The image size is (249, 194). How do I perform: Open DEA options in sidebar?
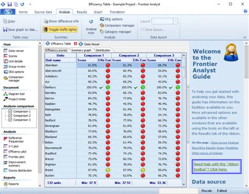click(14, 72)
